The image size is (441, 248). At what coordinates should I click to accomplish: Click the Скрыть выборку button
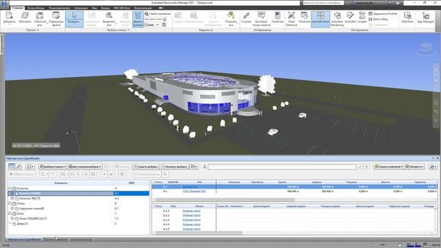click(146, 167)
